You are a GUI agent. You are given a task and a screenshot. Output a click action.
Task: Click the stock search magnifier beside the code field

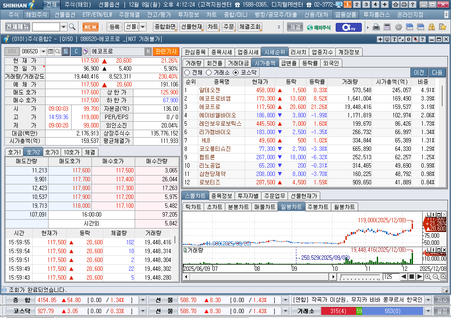pos(57,52)
